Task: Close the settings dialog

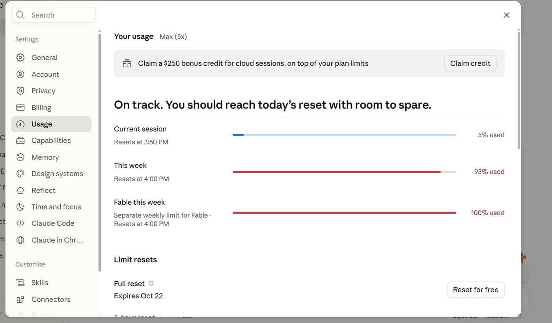Action: click(x=507, y=15)
